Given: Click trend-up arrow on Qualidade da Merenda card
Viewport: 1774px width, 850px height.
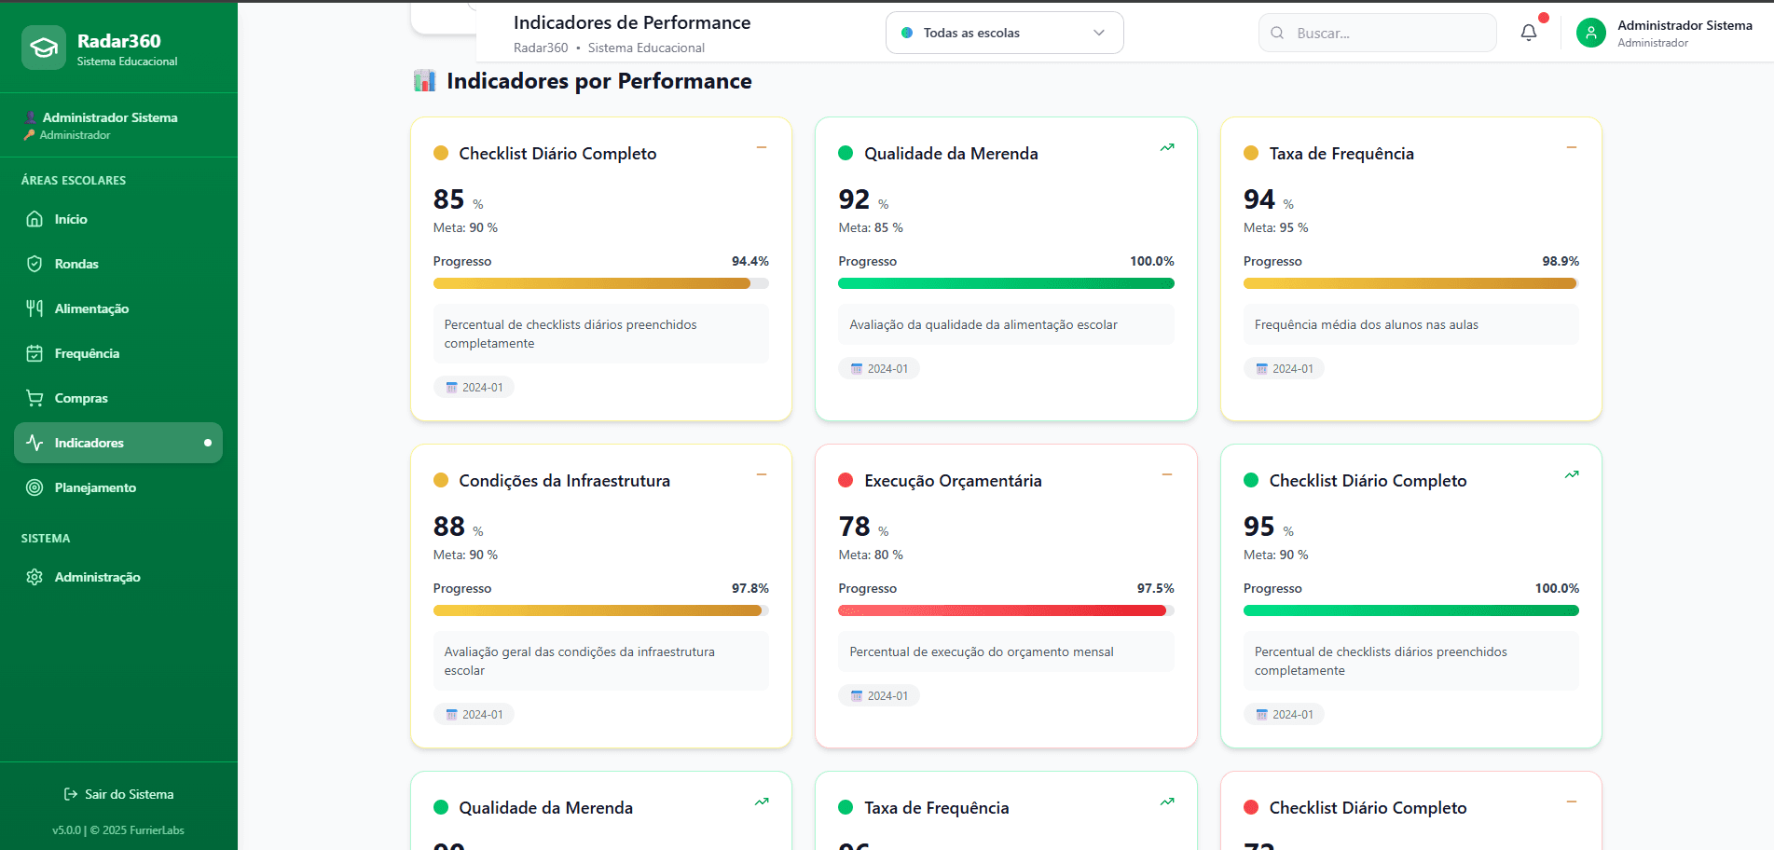Looking at the screenshot, I should [1167, 147].
